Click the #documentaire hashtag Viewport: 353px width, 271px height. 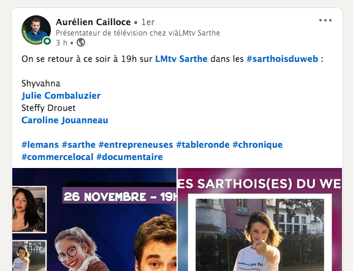coord(129,157)
